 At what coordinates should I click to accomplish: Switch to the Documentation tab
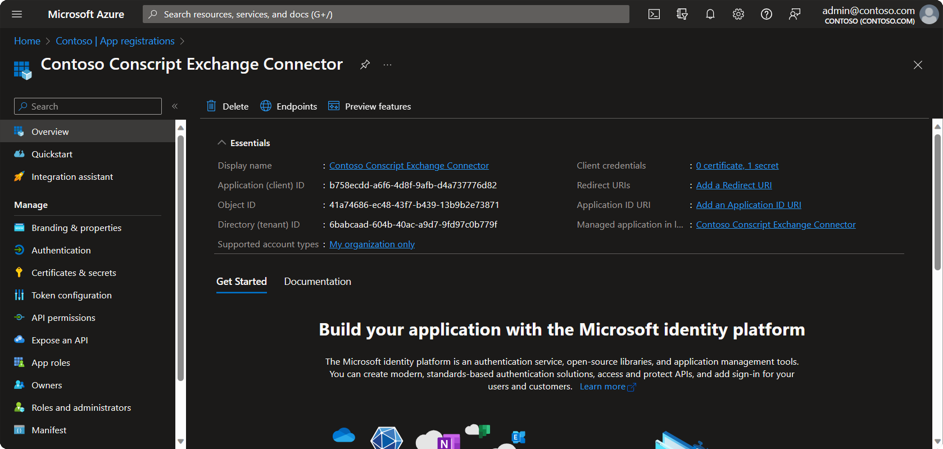pyautogui.click(x=318, y=282)
